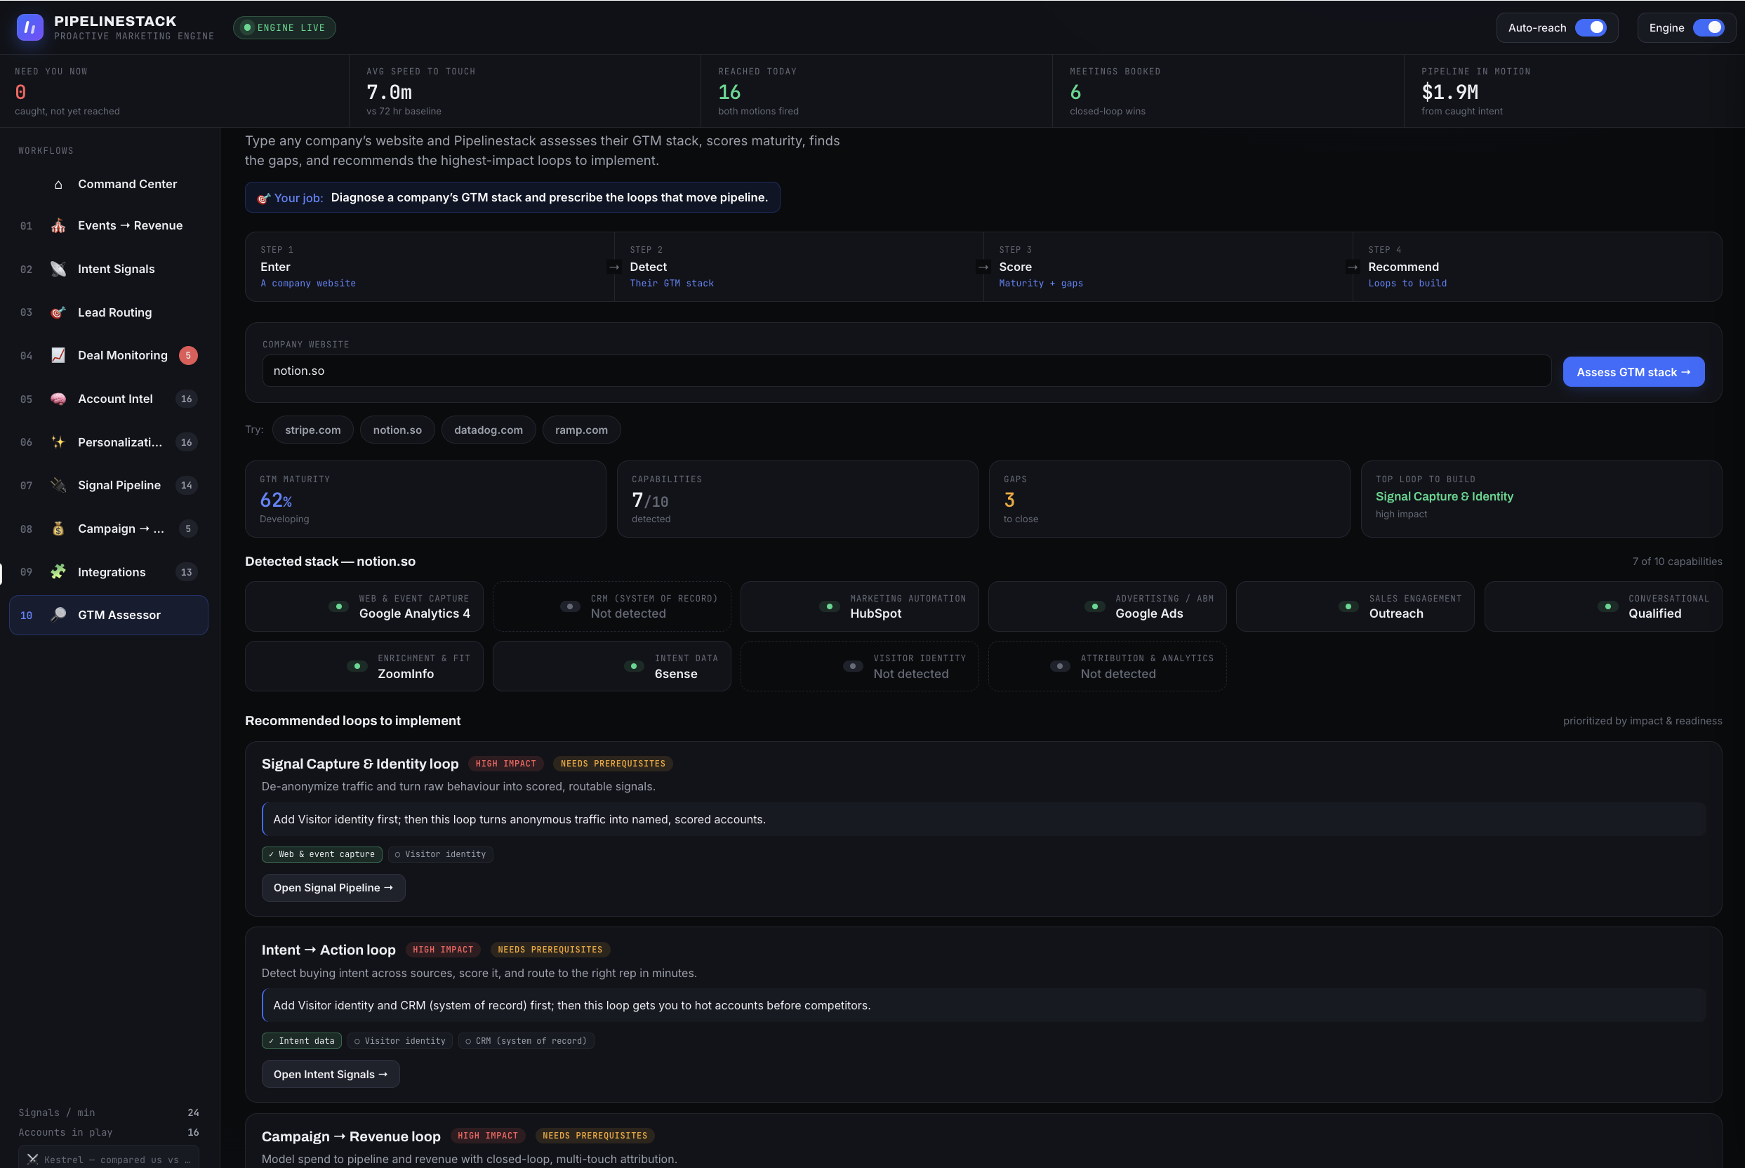Click Needs Prerequisites tag on Intent → Action loop
The image size is (1745, 1168).
click(x=550, y=950)
